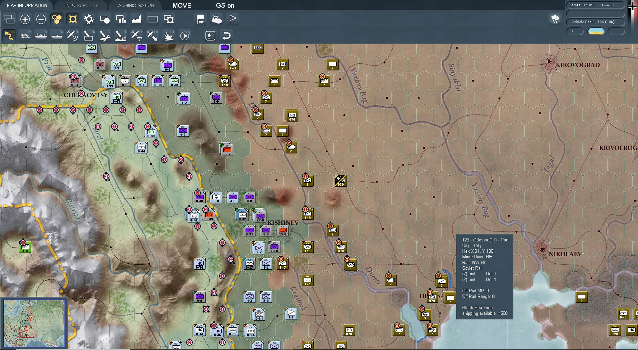Toggle the unit-with-gear overlay icon
Image resolution: width=638 pixels, height=350 pixels.
tap(169, 19)
